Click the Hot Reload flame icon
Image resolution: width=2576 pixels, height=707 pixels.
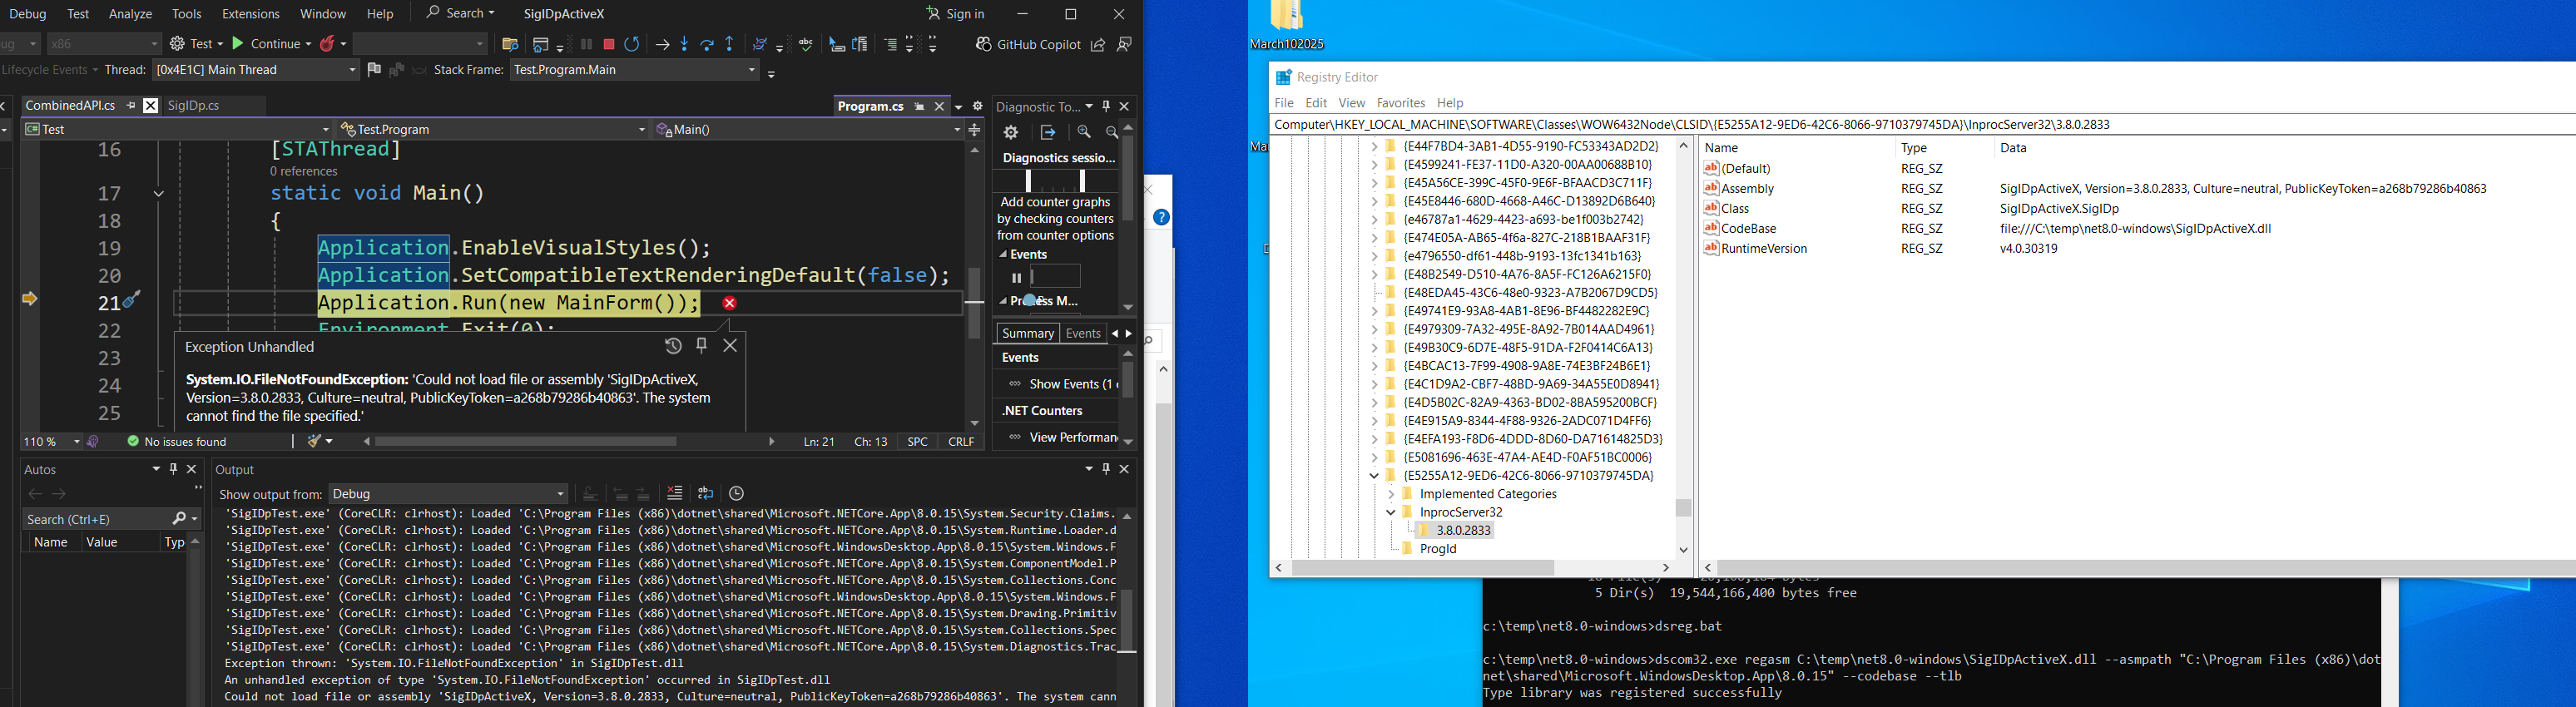point(327,44)
